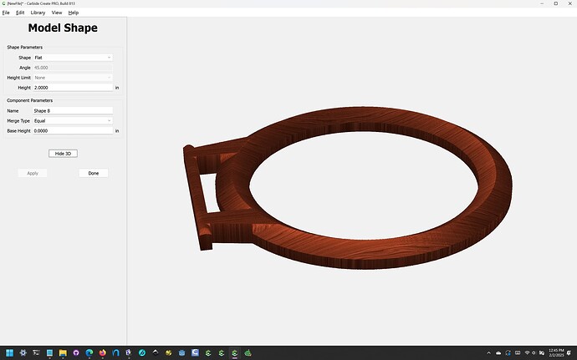Viewport: 577px width, 360px height.
Task: Open the View menu
Action: 57,13
